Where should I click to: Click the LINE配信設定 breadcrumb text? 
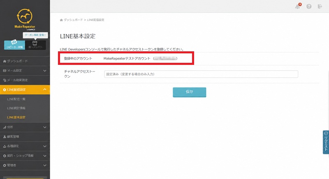click(95, 20)
